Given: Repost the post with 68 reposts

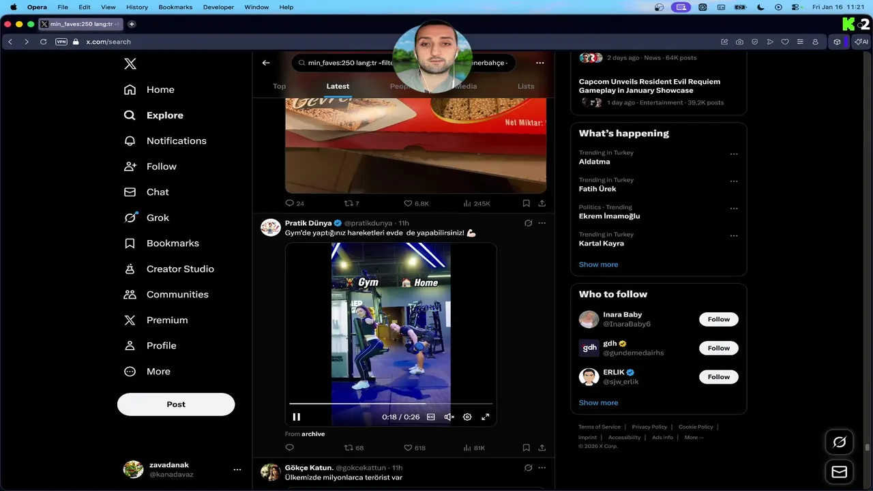Looking at the screenshot, I should [x=354, y=447].
